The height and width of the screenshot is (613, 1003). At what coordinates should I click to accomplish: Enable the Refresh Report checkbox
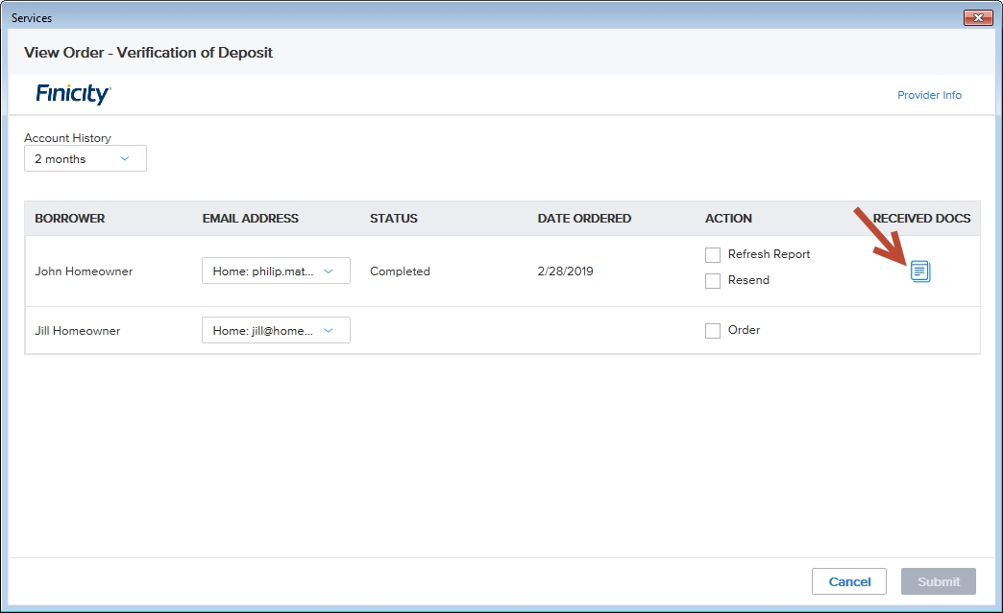pos(713,255)
